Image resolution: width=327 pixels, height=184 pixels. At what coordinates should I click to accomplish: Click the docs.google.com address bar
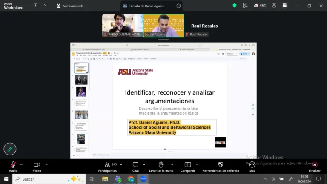[x=163, y=45]
